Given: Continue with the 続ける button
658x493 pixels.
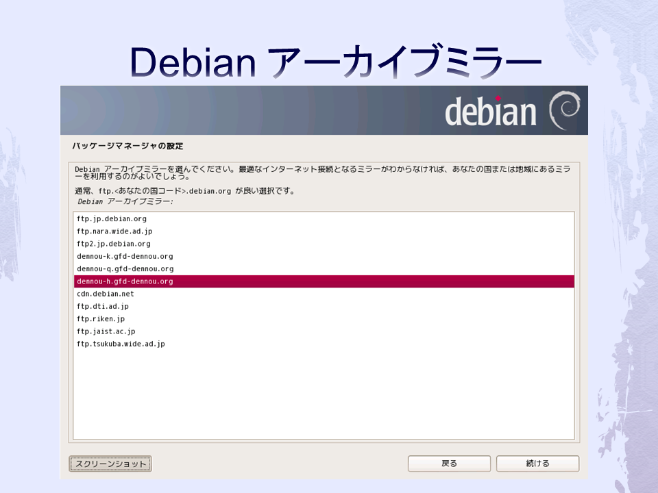Looking at the screenshot, I should (x=537, y=464).
